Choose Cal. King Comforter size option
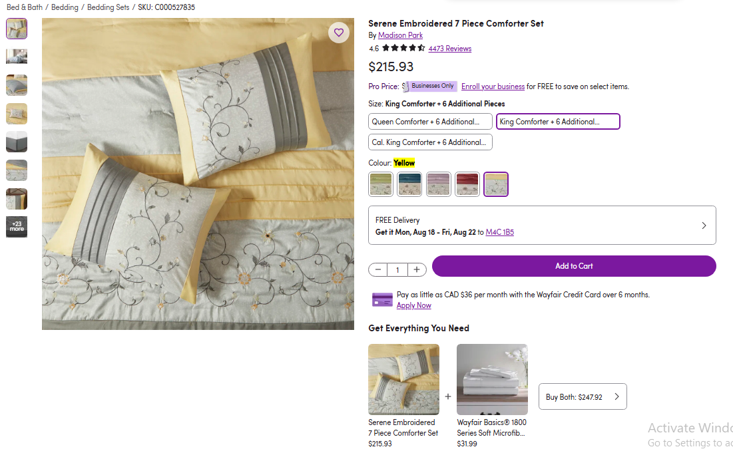 (430, 142)
